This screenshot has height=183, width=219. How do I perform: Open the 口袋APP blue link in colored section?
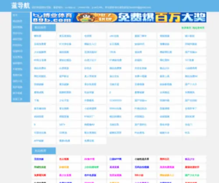click(115, 159)
